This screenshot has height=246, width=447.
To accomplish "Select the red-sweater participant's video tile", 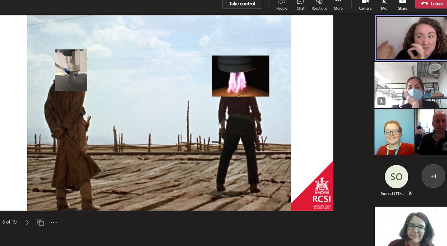I will click(x=394, y=132).
